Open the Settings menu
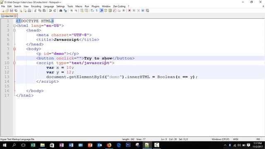 coord(60,7)
